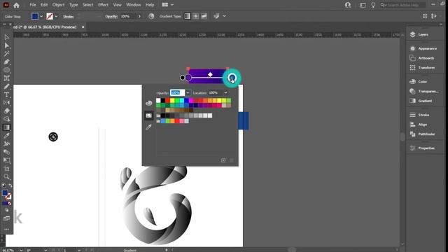This screenshot has width=448, height=252.
Task: Open the Window menu
Action: 134,5
